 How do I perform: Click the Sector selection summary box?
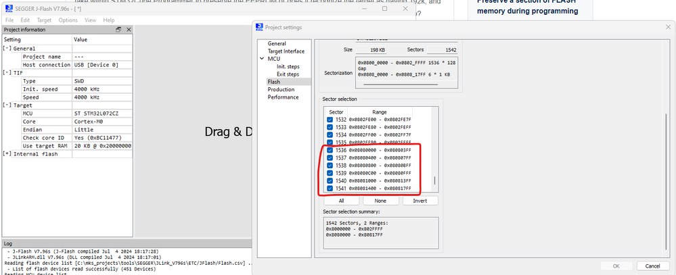point(381,233)
